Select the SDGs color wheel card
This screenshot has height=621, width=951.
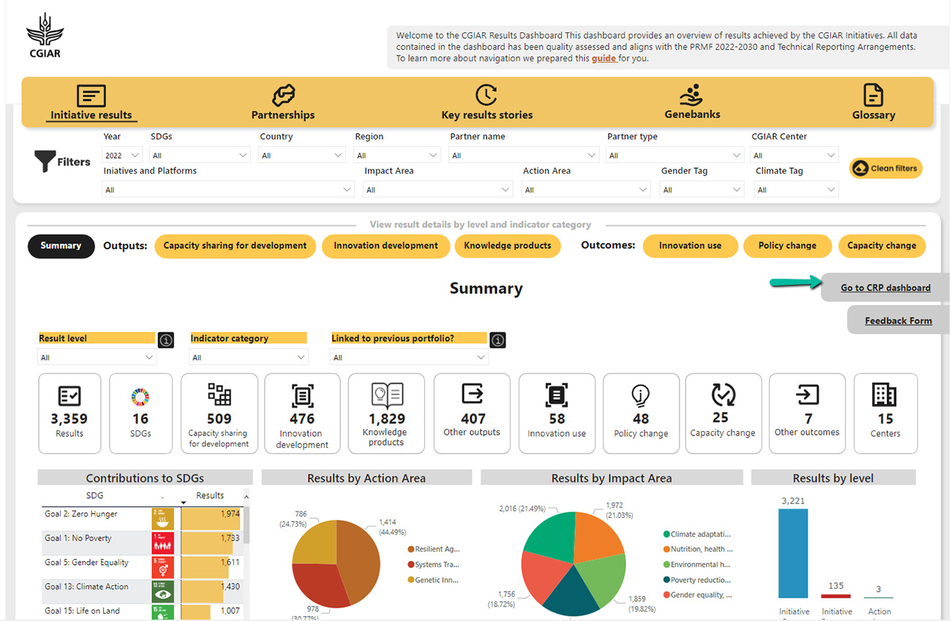[140, 413]
